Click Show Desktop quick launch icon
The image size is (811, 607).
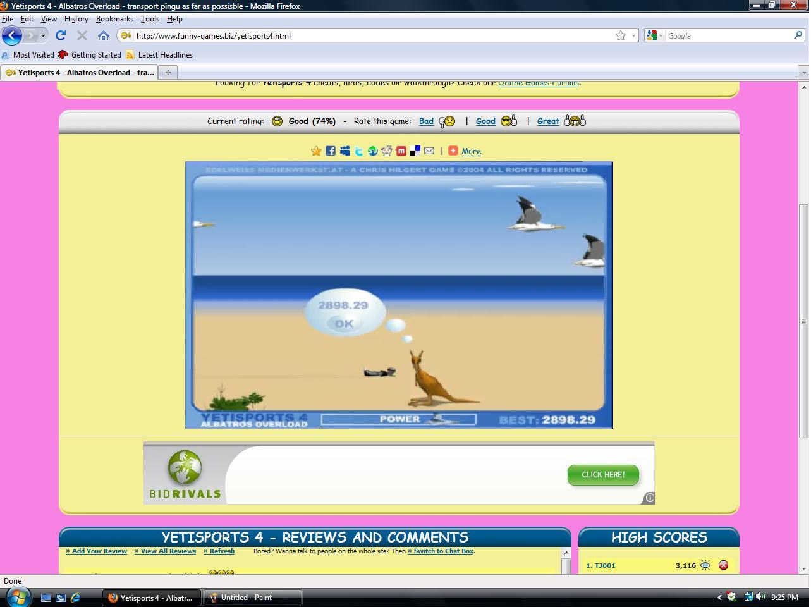(x=46, y=597)
